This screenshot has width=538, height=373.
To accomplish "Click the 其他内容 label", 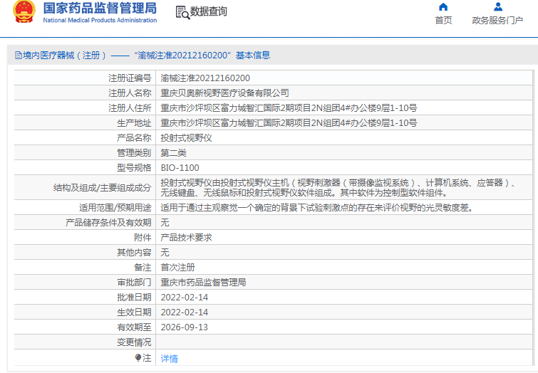I will (134, 252).
